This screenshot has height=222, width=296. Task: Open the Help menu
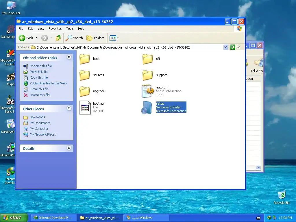[x=81, y=29]
